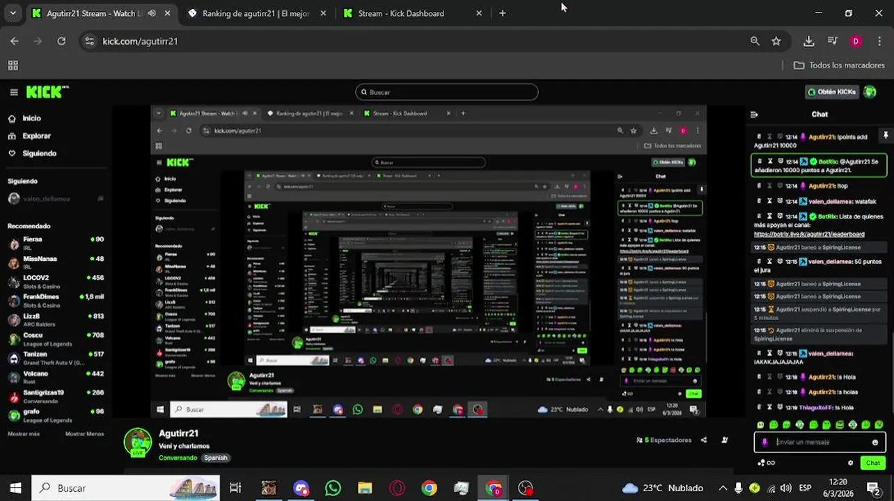The width and height of the screenshot is (894, 501).
Task: Collapse the list with Mostrar Menos
Action: pyautogui.click(x=84, y=434)
